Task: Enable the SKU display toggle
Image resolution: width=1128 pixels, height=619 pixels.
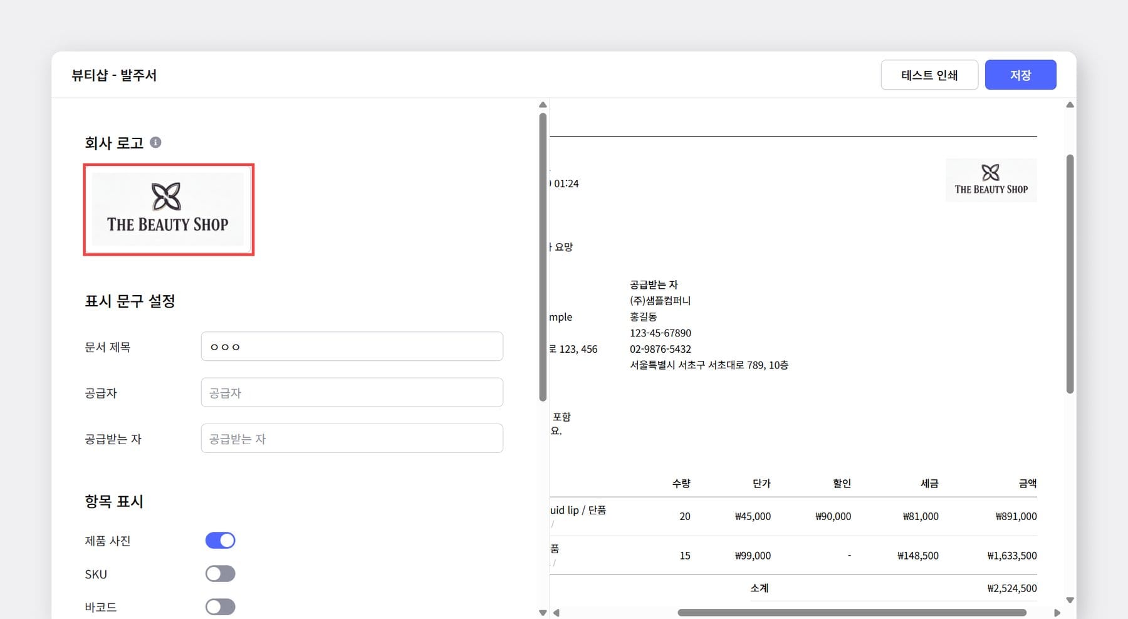Action: pos(220,573)
